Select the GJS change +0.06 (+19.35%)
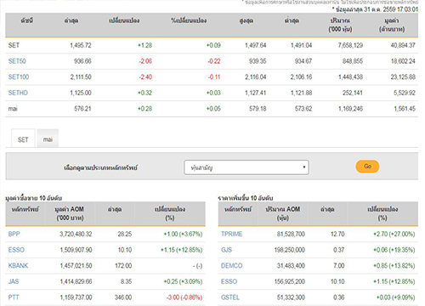The image size is (425, 306). point(394,250)
